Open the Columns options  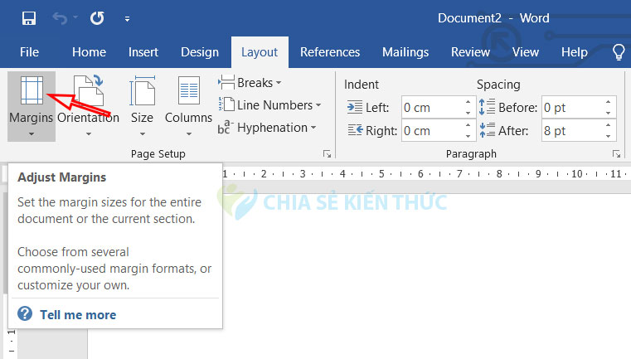pos(188,105)
